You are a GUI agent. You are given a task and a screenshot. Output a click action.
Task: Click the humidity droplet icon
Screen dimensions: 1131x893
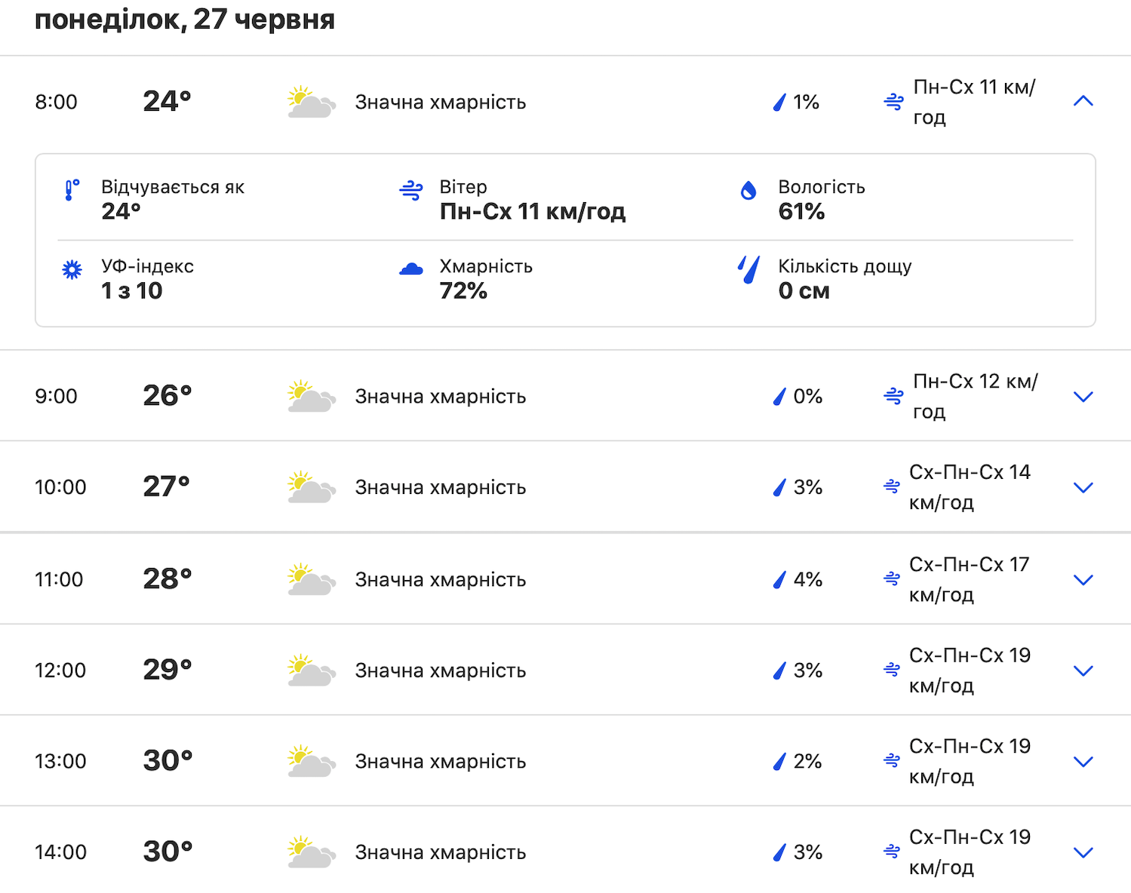point(748,191)
